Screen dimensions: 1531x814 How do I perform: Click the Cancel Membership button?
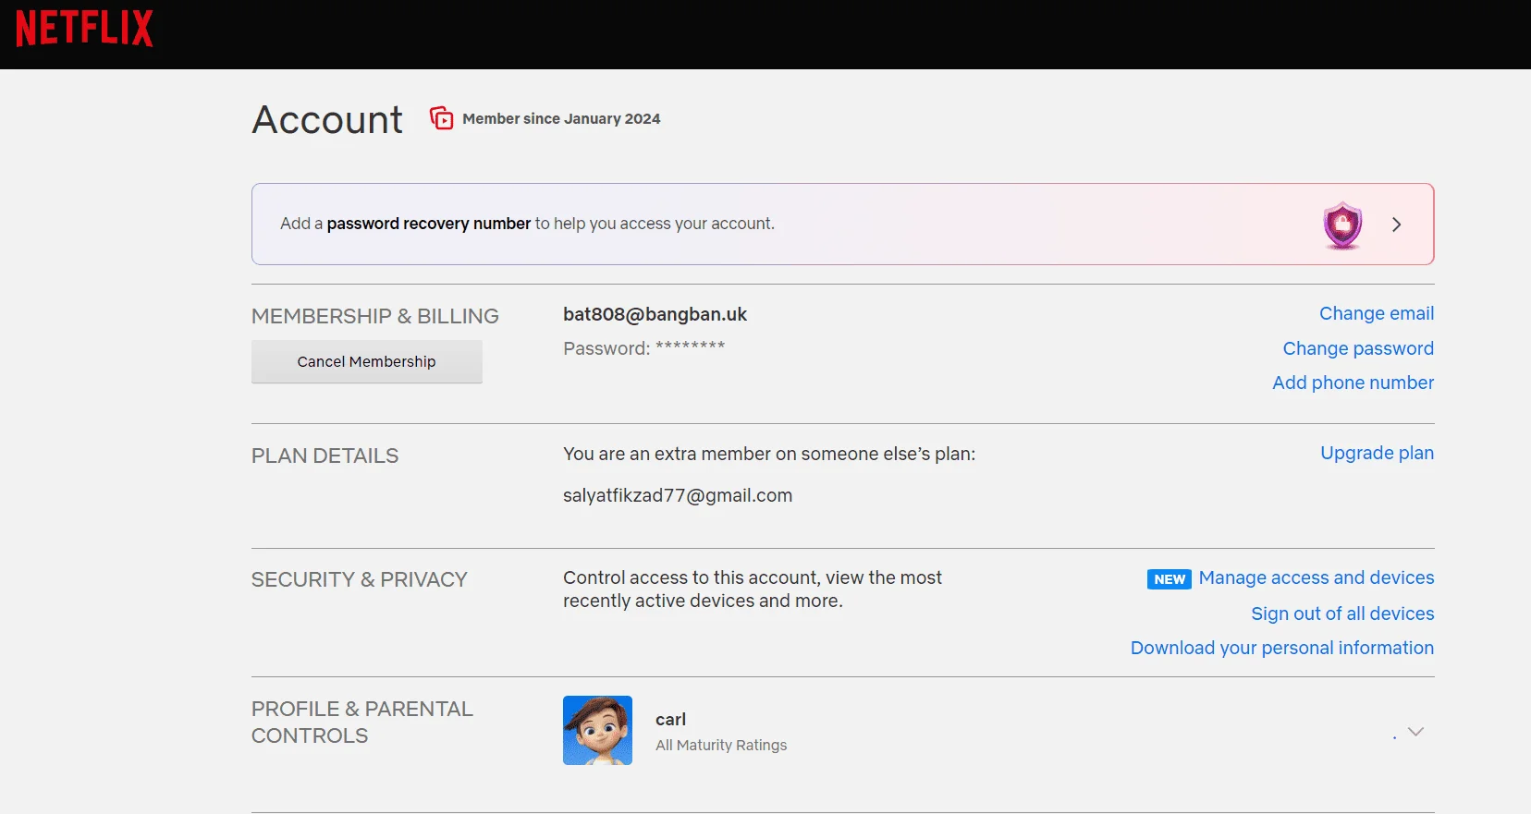367,361
